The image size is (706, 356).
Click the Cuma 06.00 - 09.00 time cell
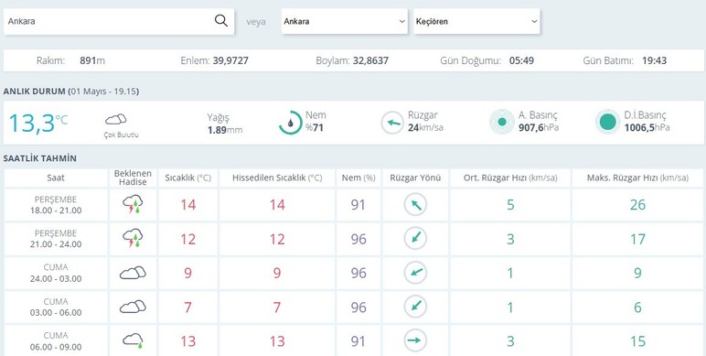(56, 340)
